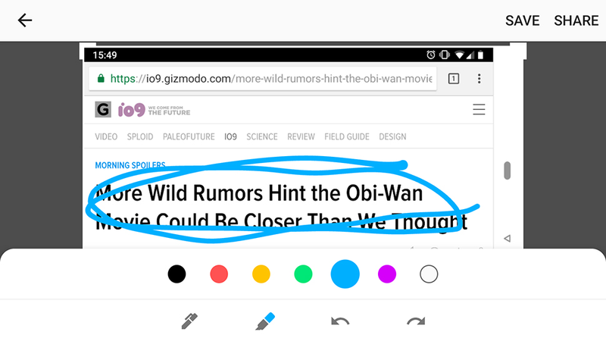606x341 pixels.
Task: Select the pen drawing tool
Action: (x=190, y=321)
